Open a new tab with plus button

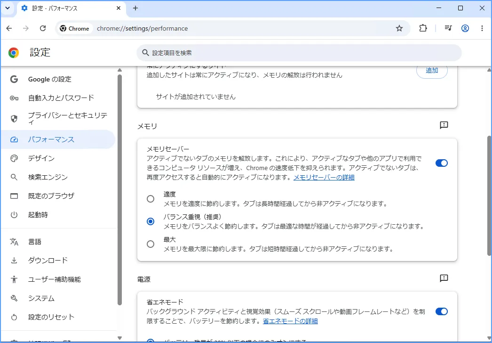(x=135, y=8)
